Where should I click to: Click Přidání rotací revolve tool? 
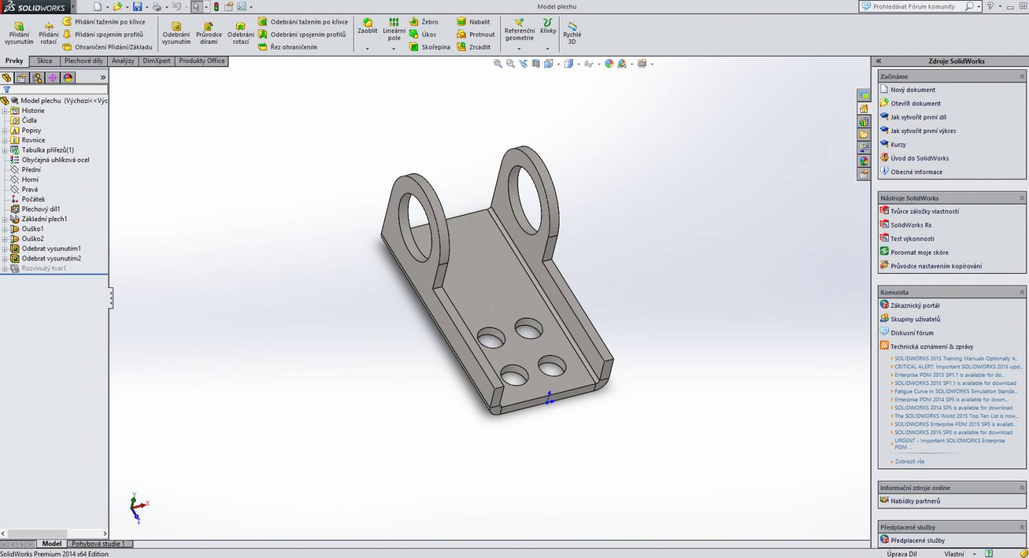pos(48,33)
